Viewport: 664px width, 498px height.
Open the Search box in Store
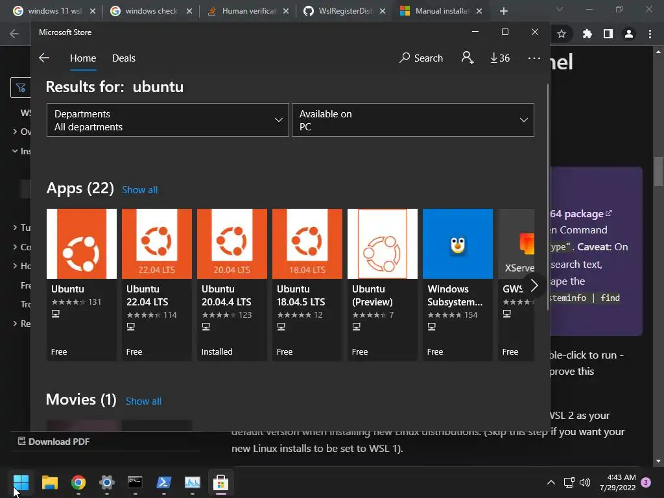pyautogui.click(x=421, y=58)
